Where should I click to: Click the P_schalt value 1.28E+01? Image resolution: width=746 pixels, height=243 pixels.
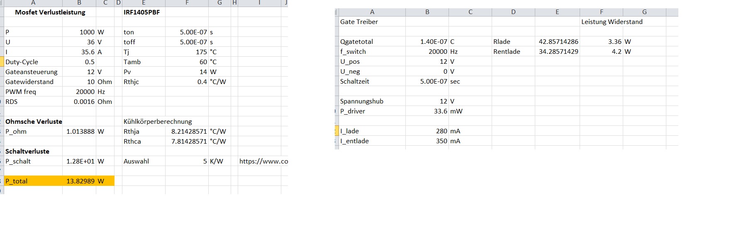[x=79, y=161]
